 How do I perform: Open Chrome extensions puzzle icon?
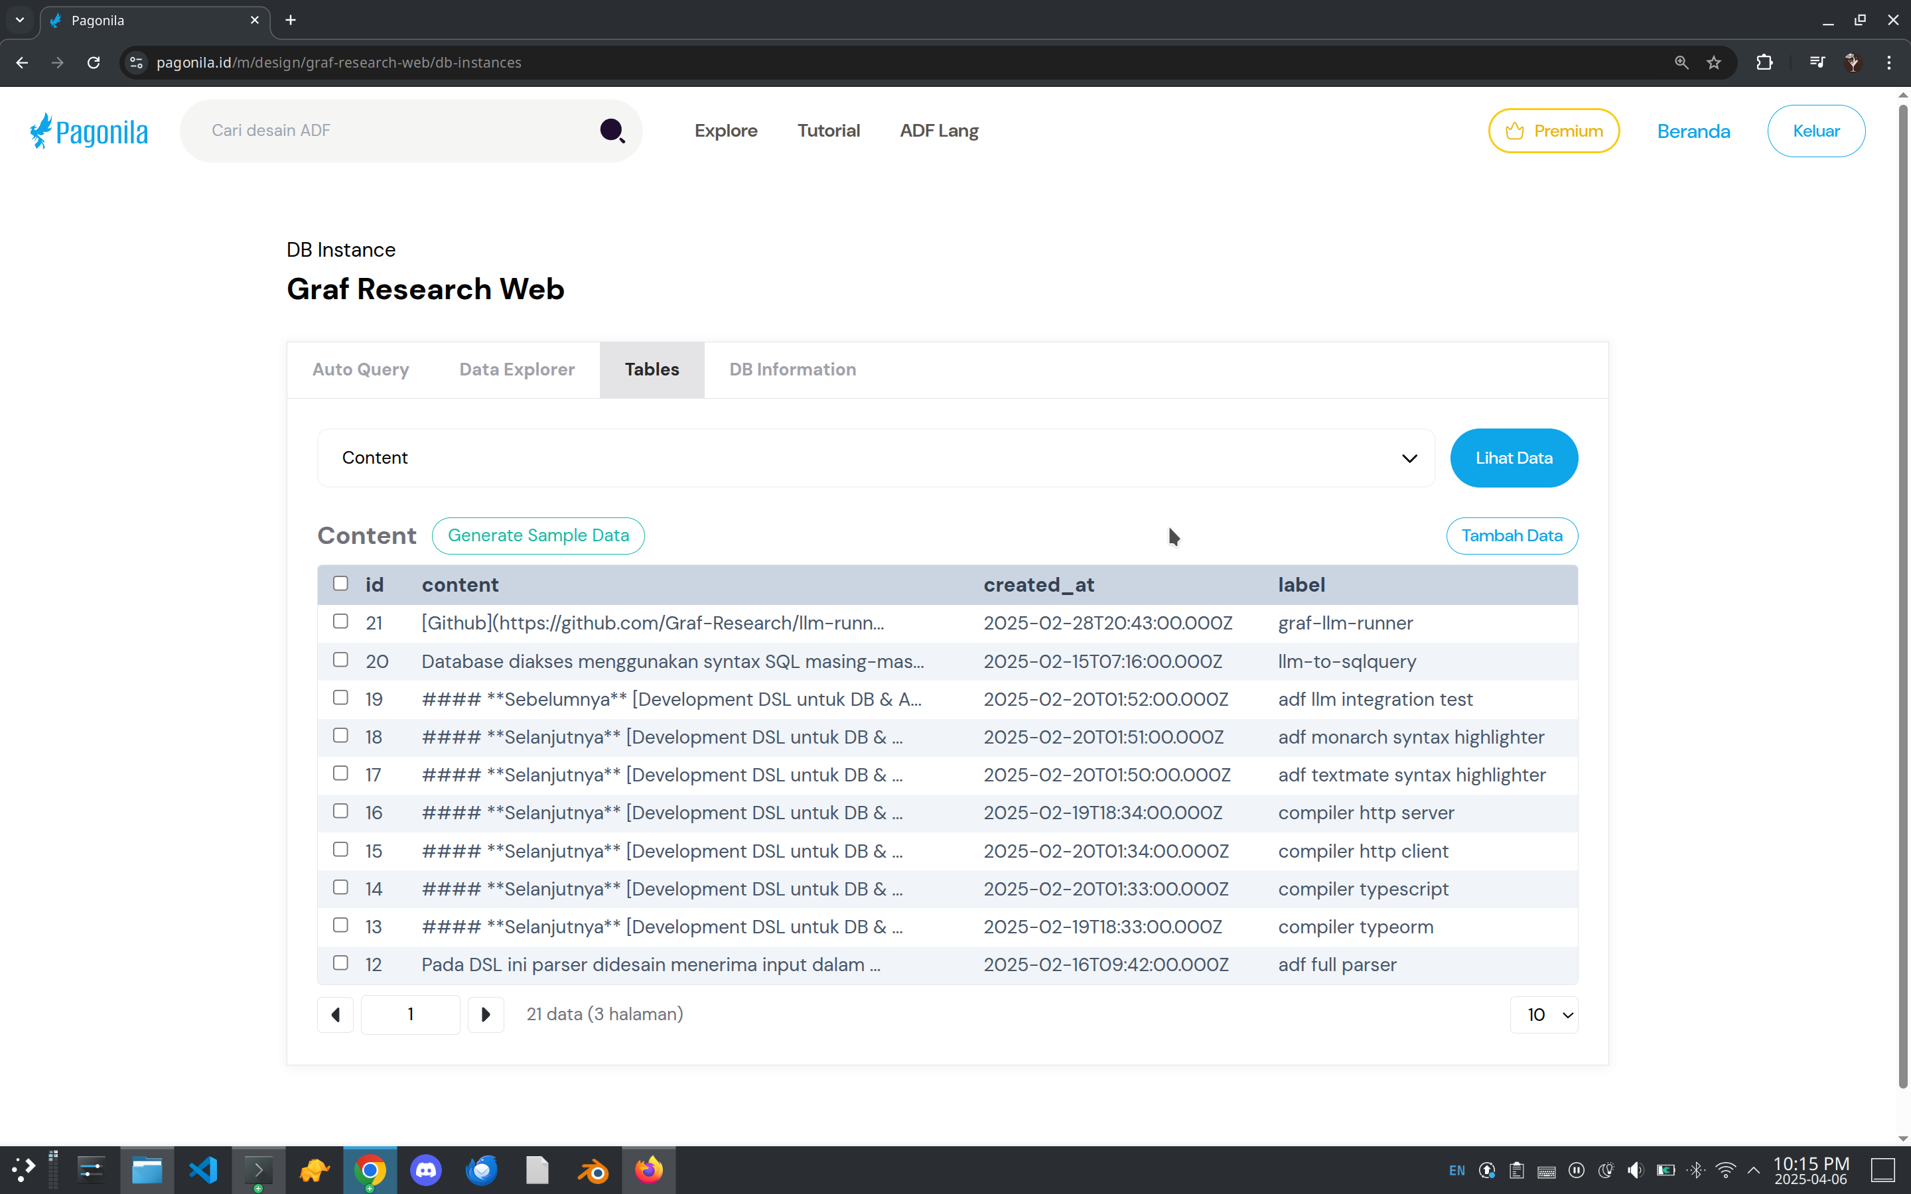1764,62
